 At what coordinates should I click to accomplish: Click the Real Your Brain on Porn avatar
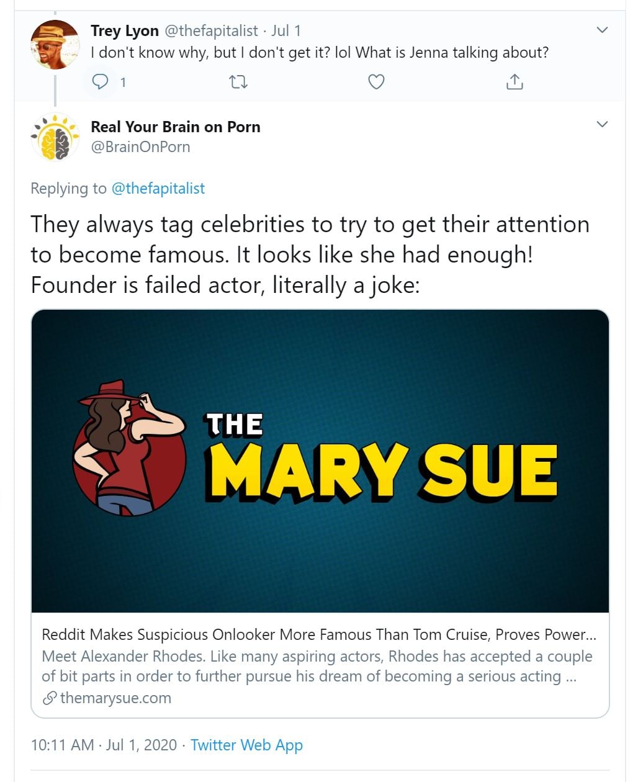tap(55, 137)
